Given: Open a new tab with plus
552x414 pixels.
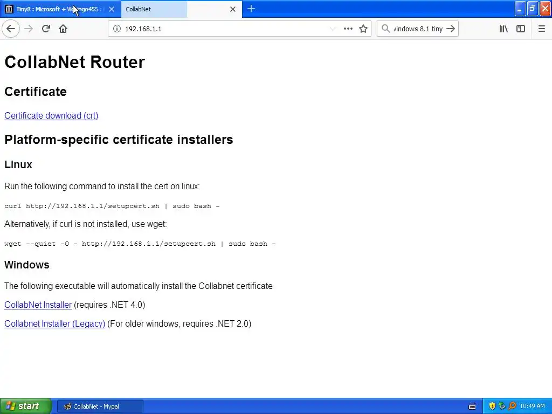Looking at the screenshot, I should click(x=251, y=9).
